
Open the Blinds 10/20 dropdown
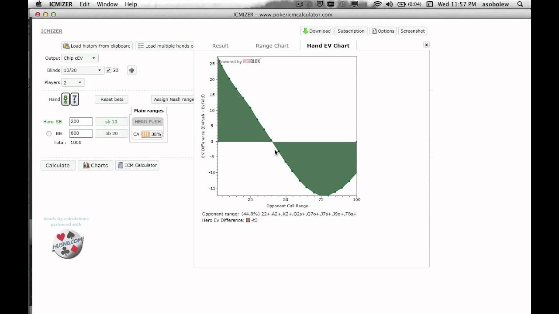(x=83, y=70)
